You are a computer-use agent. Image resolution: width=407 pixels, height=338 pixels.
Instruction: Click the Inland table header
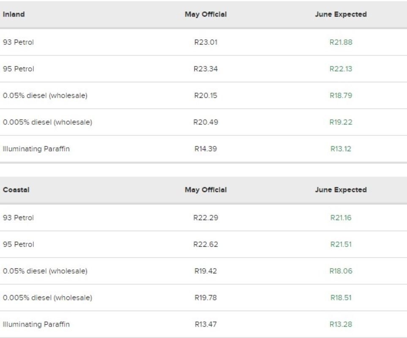(14, 14)
